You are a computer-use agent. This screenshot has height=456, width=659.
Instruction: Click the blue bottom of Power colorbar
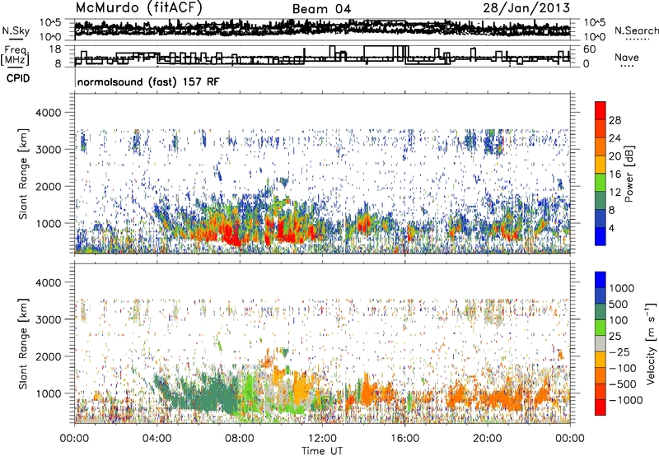pos(601,236)
